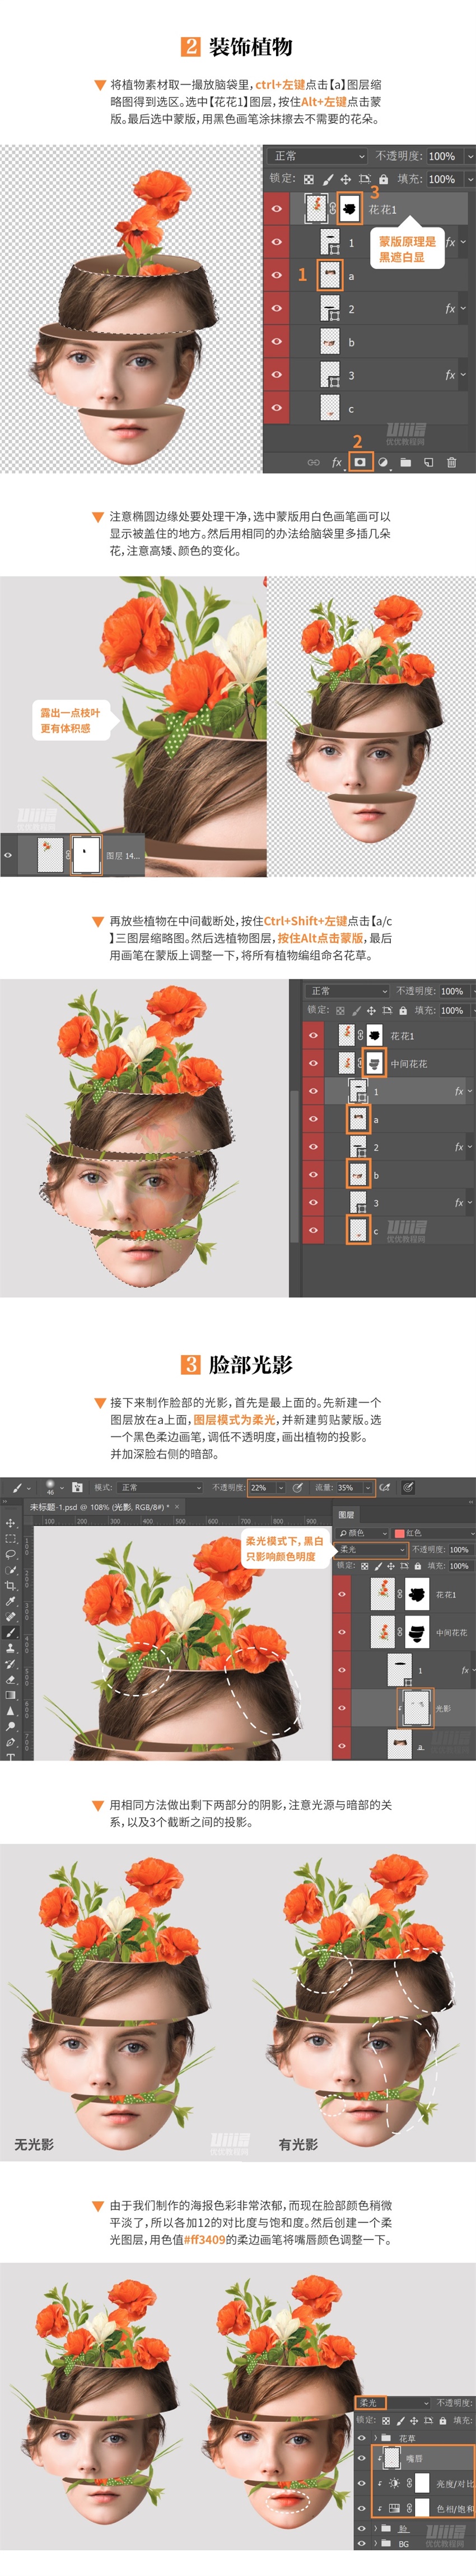476x2576 pixels.
Task: Click the white mask thumbnail of 图层 14
Action: (87, 855)
